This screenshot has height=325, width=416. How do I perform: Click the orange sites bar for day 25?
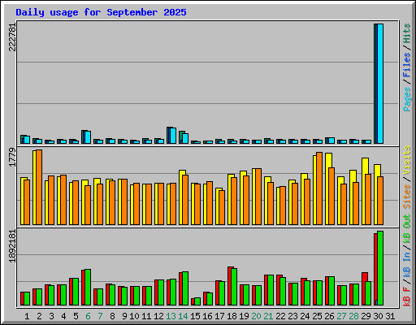tap(319, 188)
